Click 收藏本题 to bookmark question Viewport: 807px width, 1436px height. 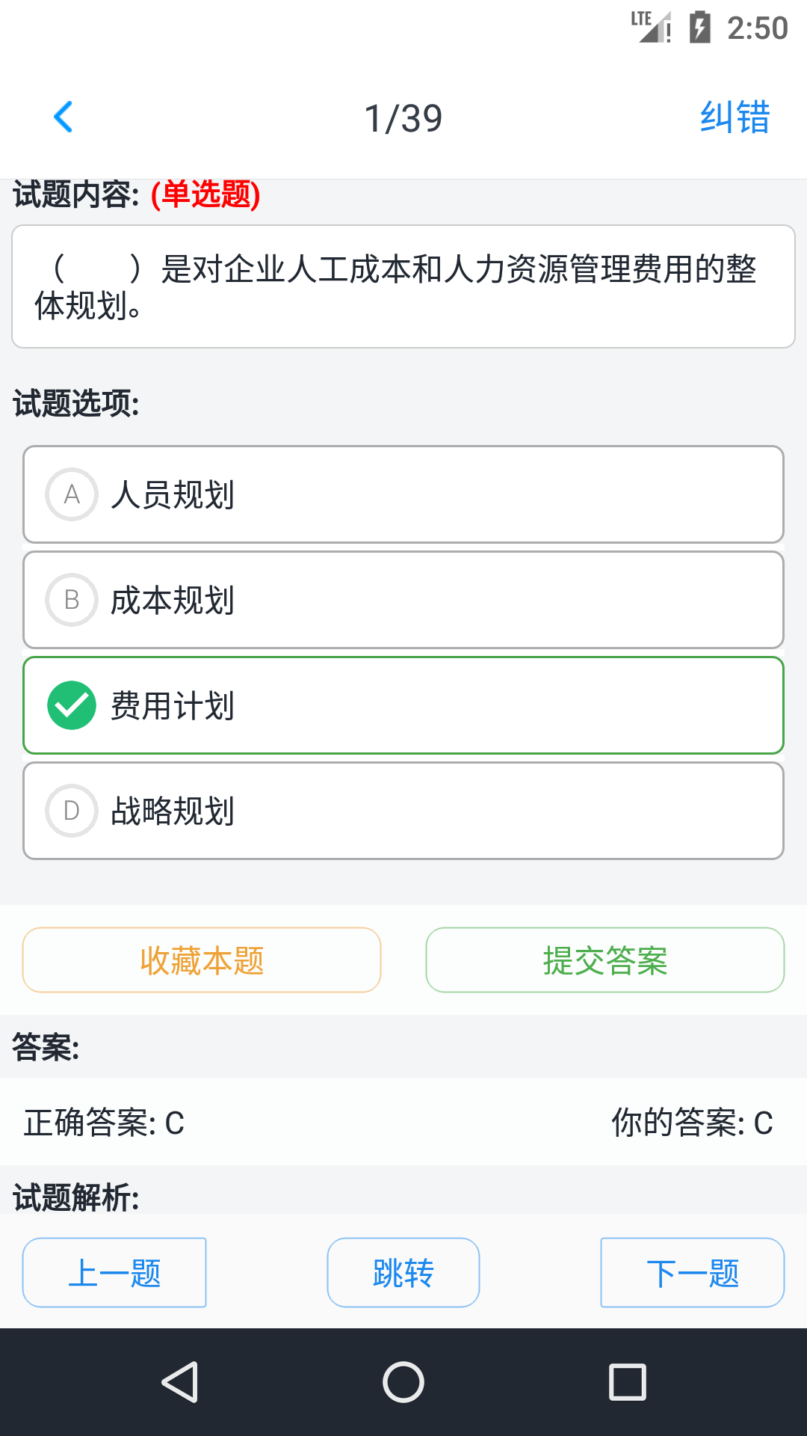tap(202, 960)
